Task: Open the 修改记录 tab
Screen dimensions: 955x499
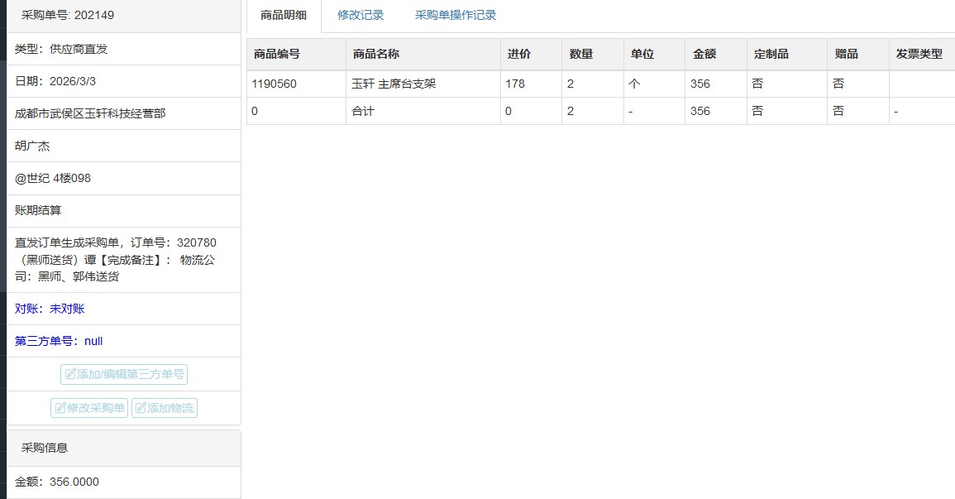Action: pos(361,16)
